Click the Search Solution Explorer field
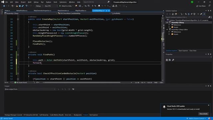The width and height of the screenshot is (213, 120). click(187, 17)
